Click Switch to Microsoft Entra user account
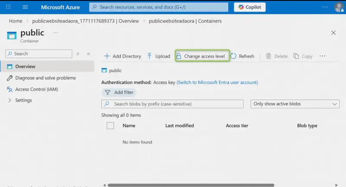This screenshot has width=346, height=187. [217, 82]
